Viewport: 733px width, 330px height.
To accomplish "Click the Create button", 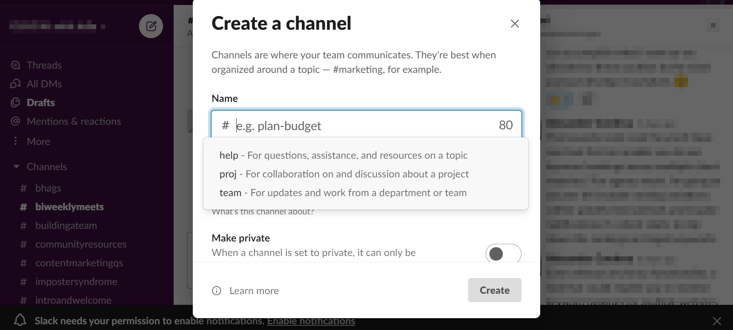I will point(494,290).
